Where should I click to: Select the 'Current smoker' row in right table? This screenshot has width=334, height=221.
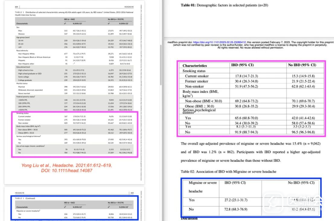click(197, 76)
